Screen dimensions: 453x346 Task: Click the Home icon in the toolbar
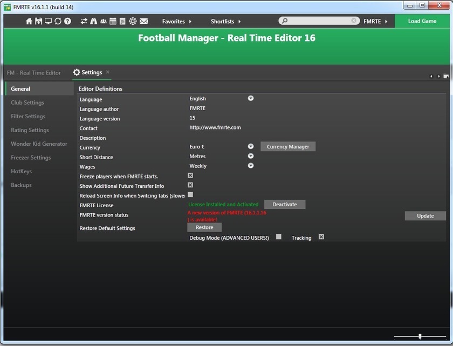(x=29, y=21)
